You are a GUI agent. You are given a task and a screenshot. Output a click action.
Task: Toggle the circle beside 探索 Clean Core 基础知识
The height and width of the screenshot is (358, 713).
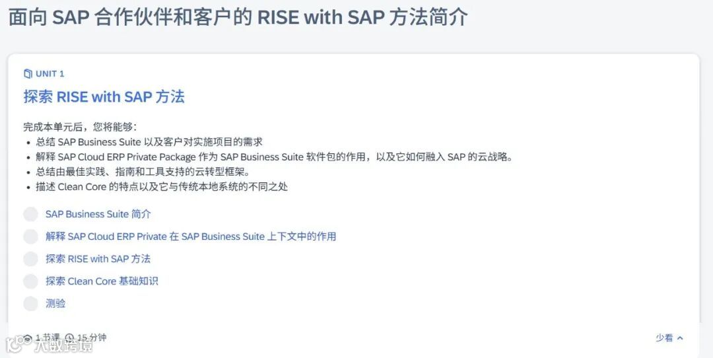pos(30,281)
